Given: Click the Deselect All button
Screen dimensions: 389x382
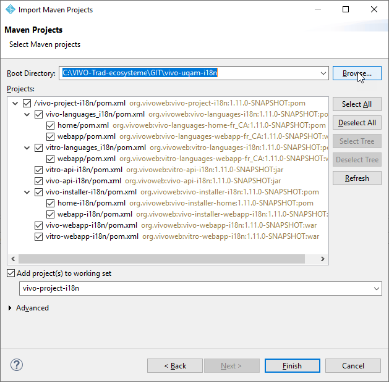Looking at the screenshot, I should [x=357, y=123].
